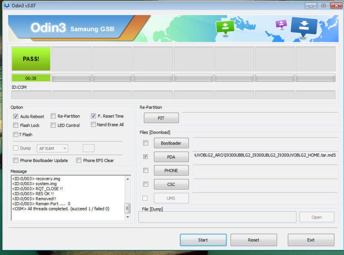Select the 'recovery.img' log line
The height and width of the screenshot is (255, 344).
[36, 179]
